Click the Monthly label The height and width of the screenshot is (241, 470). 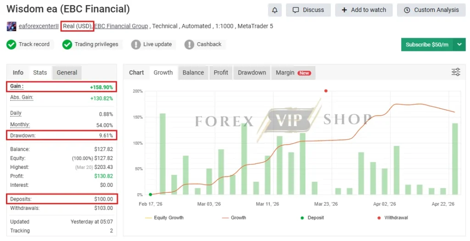coord(20,124)
